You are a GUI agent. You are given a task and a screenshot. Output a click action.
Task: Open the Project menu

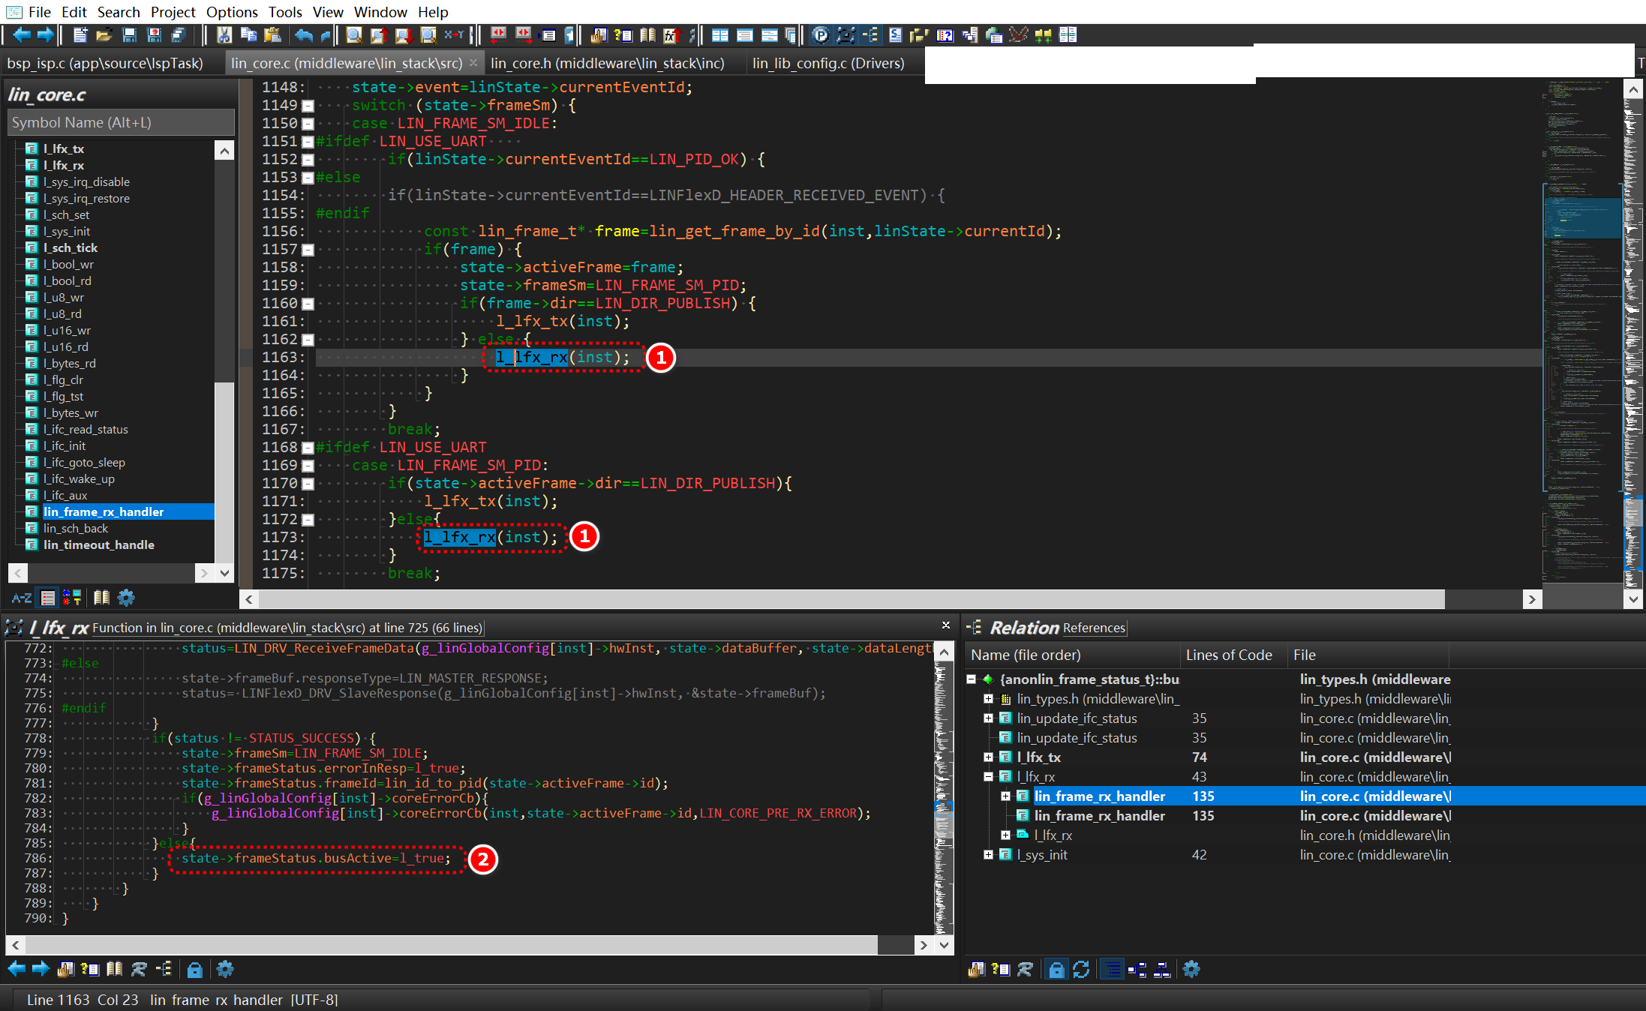pyautogui.click(x=173, y=12)
